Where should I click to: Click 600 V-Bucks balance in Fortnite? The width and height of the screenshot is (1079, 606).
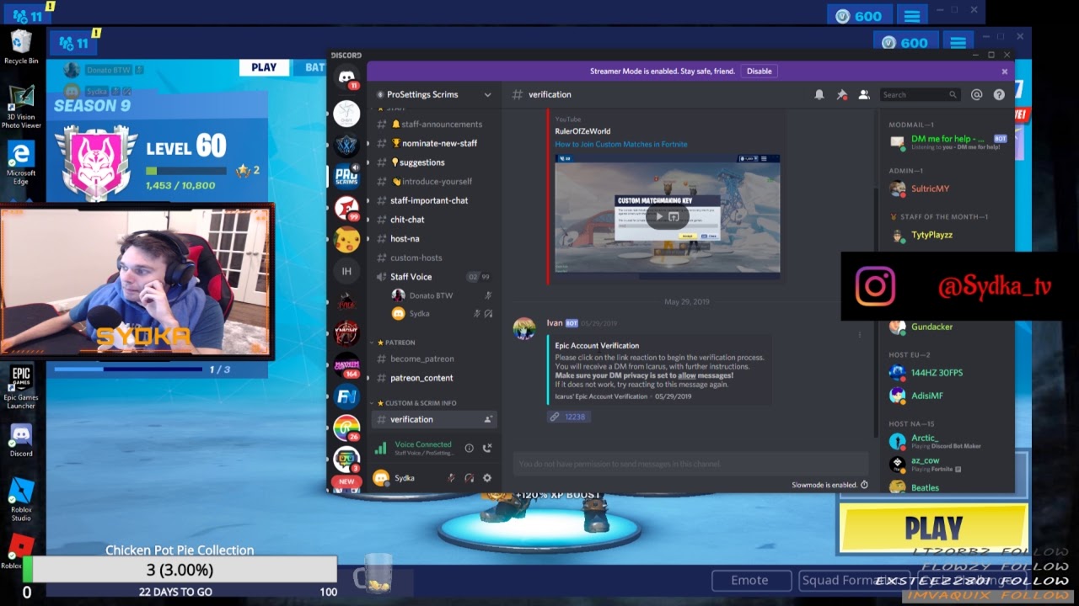pyautogui.click(x=905, y=43)
